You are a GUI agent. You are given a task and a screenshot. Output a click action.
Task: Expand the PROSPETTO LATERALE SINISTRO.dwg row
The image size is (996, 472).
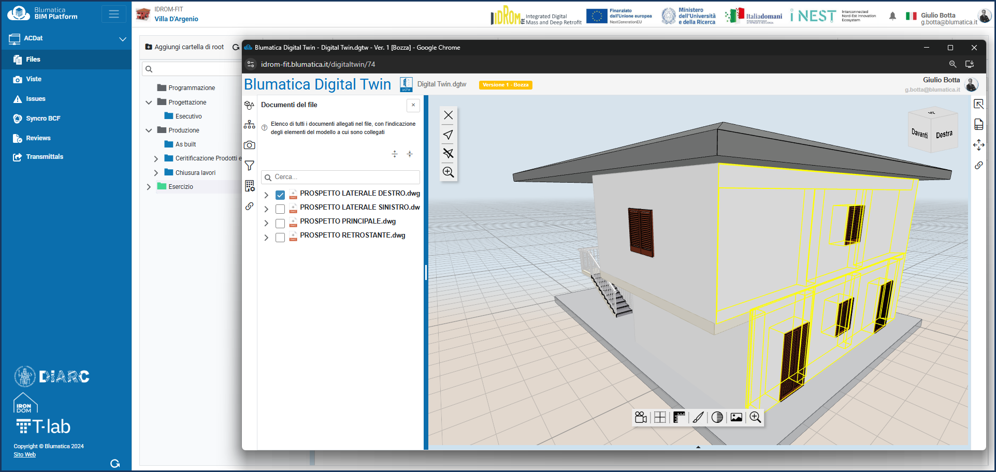(266, 209)
